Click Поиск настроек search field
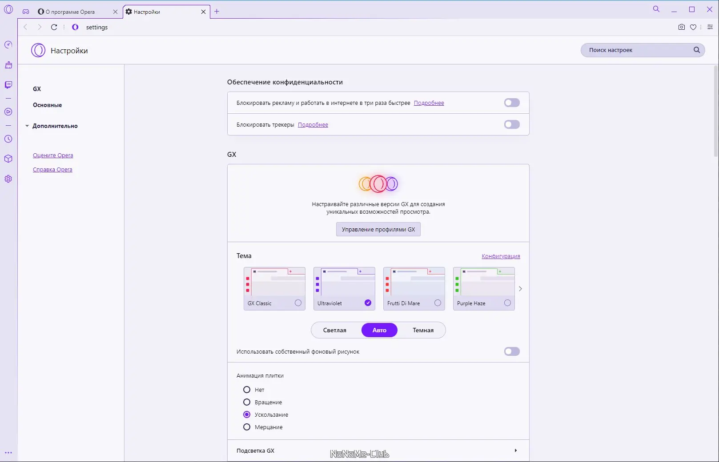Image resolution: width=719 pixels, height=462 pixels. click(x=643, y=50)
